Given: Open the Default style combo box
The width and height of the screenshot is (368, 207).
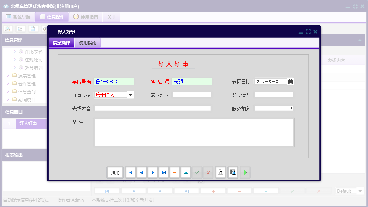Looking at the screenshot, I should (350, 191).
